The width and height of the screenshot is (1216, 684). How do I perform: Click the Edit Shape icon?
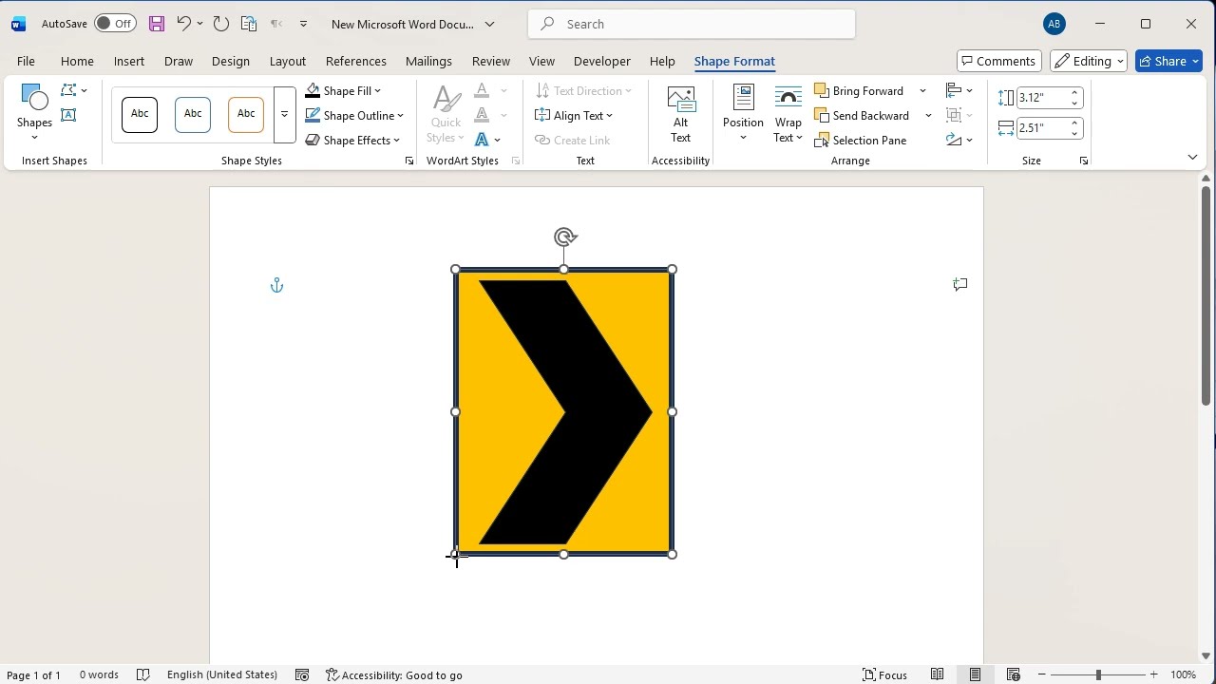73,90
